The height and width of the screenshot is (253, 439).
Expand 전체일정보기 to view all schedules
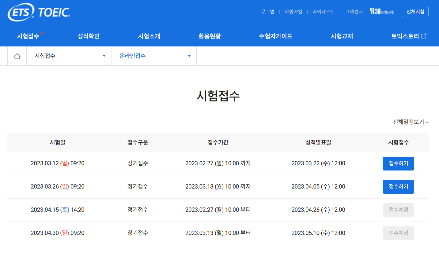coord(410,122)
